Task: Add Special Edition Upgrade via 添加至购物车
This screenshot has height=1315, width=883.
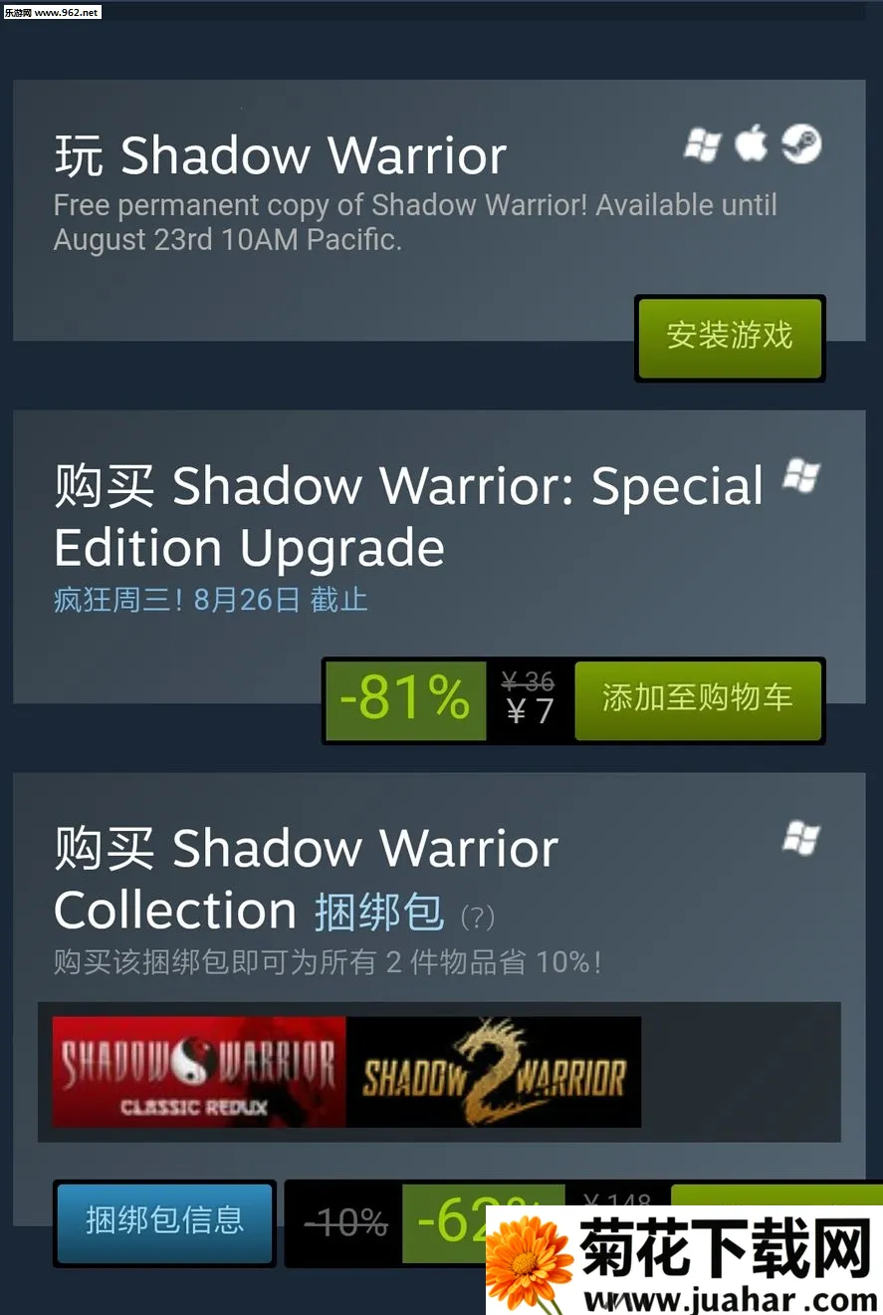Action: [x=698, y=699]
